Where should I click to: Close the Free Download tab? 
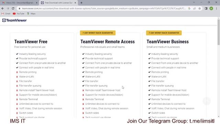(75, 3)
